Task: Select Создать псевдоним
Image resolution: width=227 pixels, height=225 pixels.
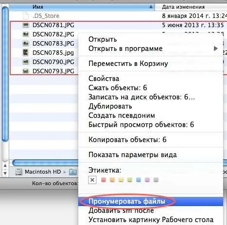Action: (x=151, y=115)
